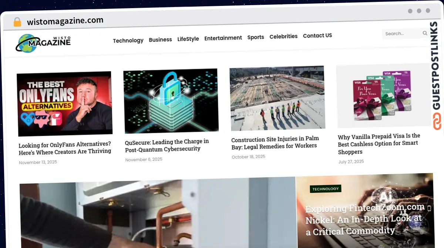The width and height of the screenshot is (444, 248).
Task: Open the construction site article thumbnail
Action: pyautogui.click(x=277, y=98)
